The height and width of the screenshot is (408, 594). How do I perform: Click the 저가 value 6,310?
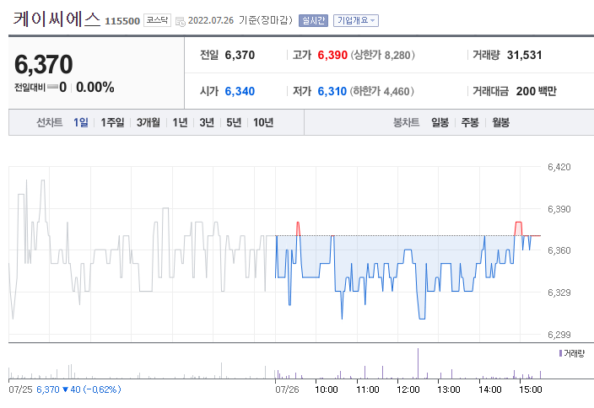[332, 91]
